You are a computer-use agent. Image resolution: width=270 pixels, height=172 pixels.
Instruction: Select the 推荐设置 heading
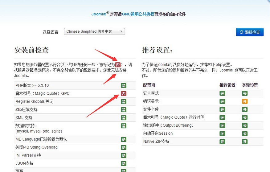(157, 50)
